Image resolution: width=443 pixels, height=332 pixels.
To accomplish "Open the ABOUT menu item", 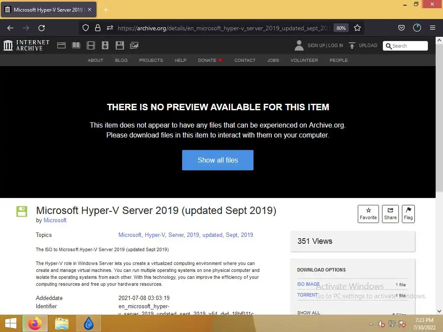I will point(96,61).
